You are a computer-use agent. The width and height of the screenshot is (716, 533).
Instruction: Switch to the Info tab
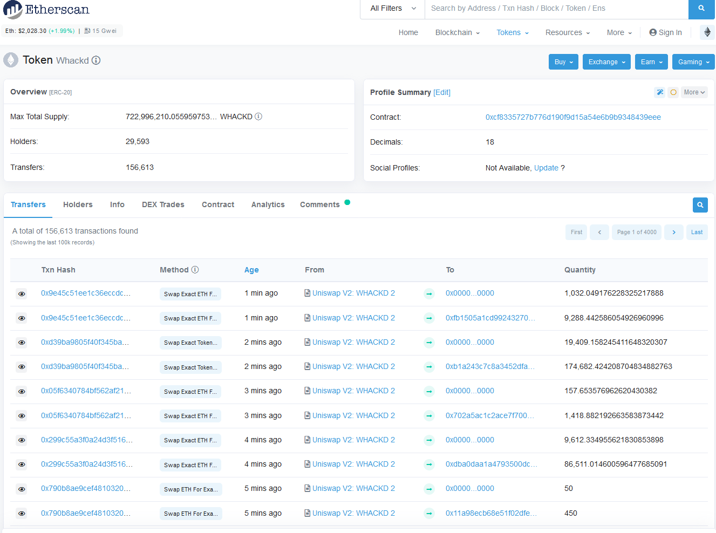pos(117,204)
